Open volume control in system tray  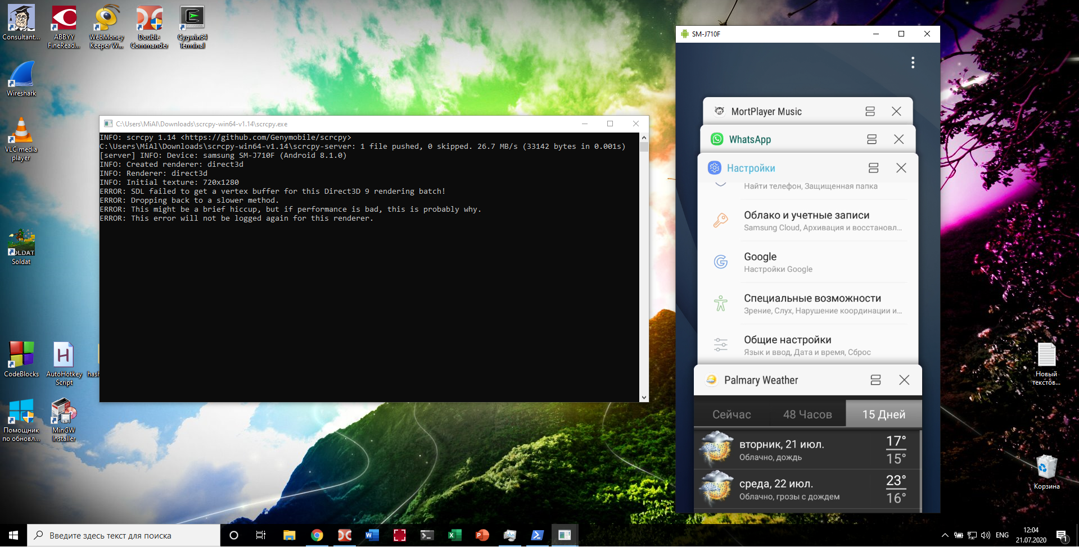point(986,535)
